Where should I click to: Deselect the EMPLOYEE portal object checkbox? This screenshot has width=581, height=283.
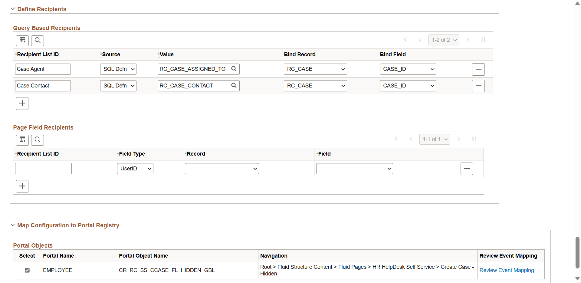(x=27, y=270)
